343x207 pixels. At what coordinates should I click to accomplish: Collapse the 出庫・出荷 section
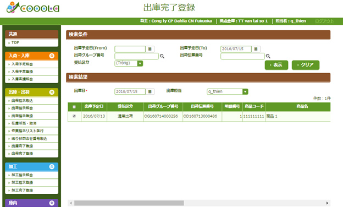(x=52, y=92)
